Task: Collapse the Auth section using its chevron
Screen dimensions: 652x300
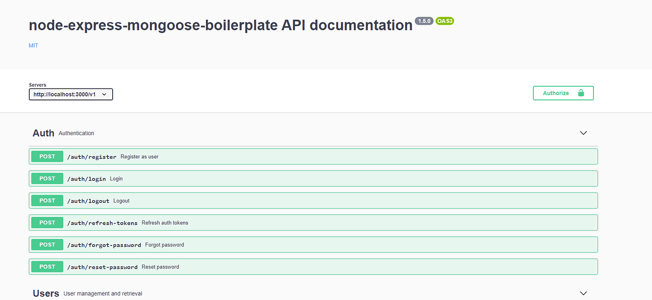Action: pyautogui.click(x=583, y=133)
